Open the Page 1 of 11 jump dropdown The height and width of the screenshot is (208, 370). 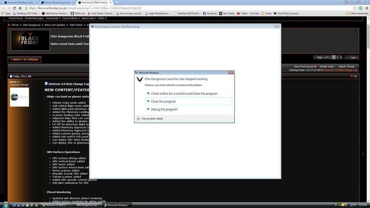323,57
